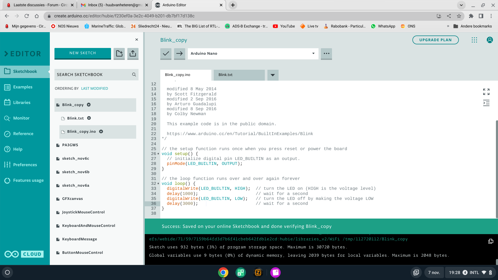Verify the sketch with the checkmark button
Screen dimensions: 498x280
pyautogui.click(x=166, y=54)
